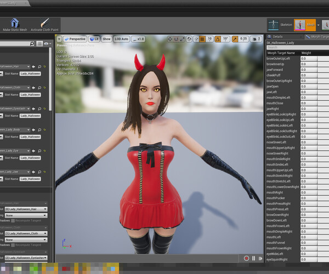Use selected asset for Halloween_Cloth material
329x274 pixels.
tap(33, 88)
